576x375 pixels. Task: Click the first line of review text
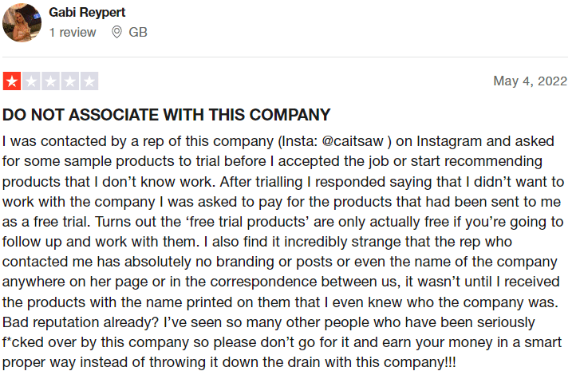pyautogui.click(x=278, y=141)
